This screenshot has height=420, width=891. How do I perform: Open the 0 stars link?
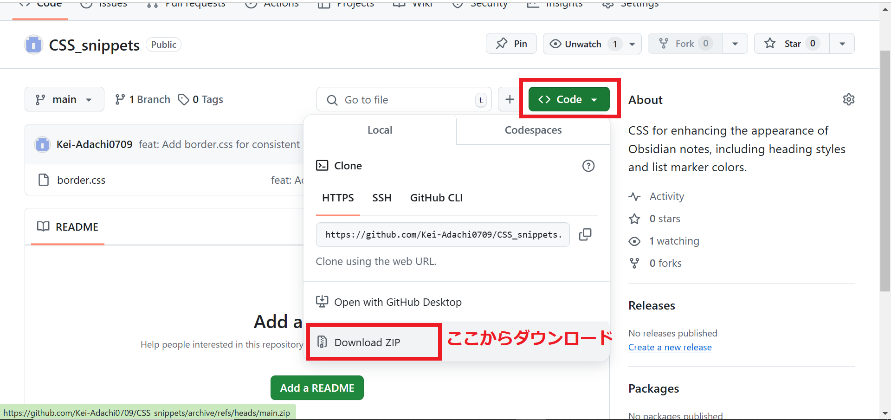tap(665, 219)
